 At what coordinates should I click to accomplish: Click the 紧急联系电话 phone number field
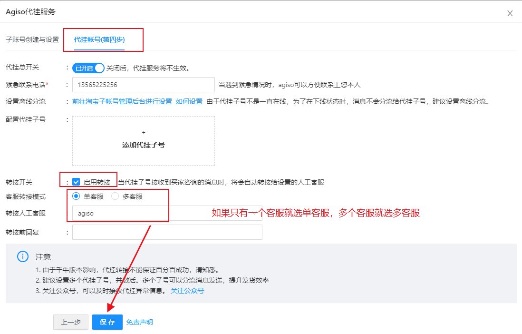tap(143, 85)
